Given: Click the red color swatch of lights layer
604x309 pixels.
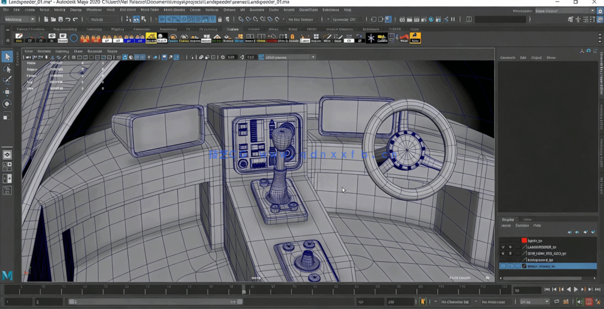Looking at the screenshot, I should pos(524,240).
